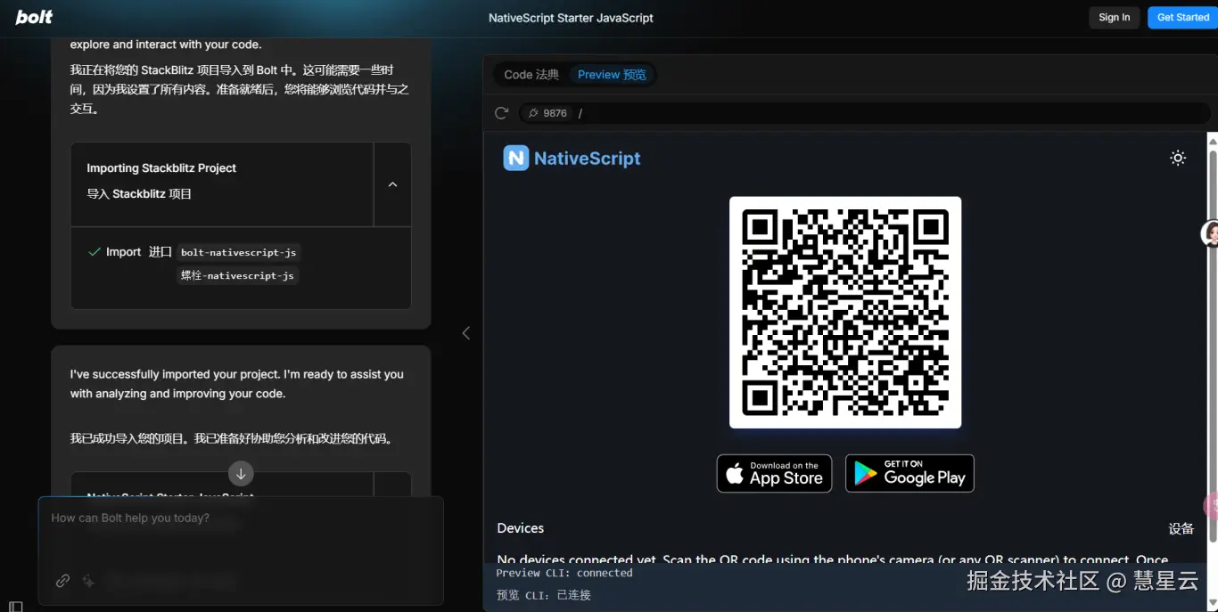The image size is (1218, 612).
Task: Toggle the sidebar panel icon at bottom-left
Action: pos(15,606)
